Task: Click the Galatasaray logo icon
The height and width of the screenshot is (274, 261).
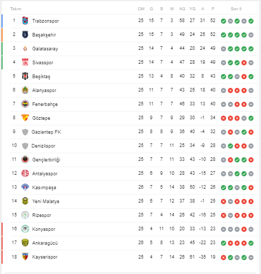Action: click(25, 48)
